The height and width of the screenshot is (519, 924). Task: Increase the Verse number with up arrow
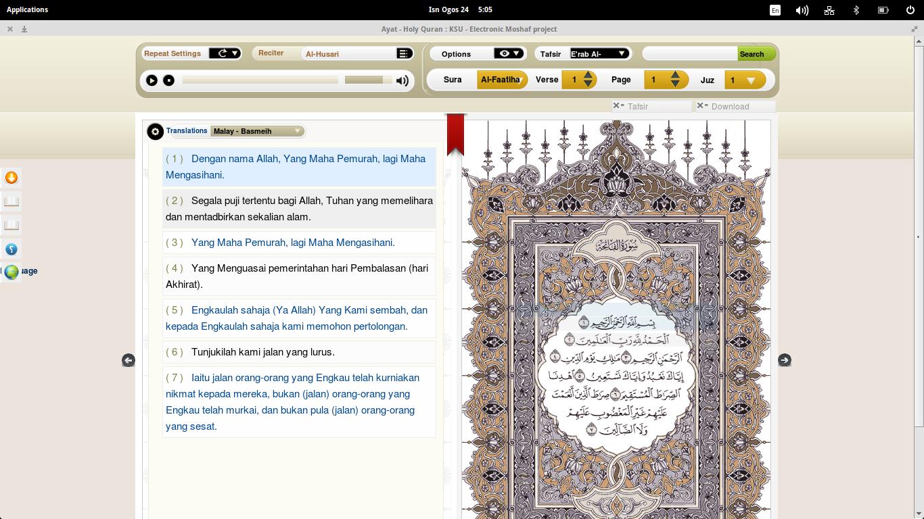(x=588, y=76)
